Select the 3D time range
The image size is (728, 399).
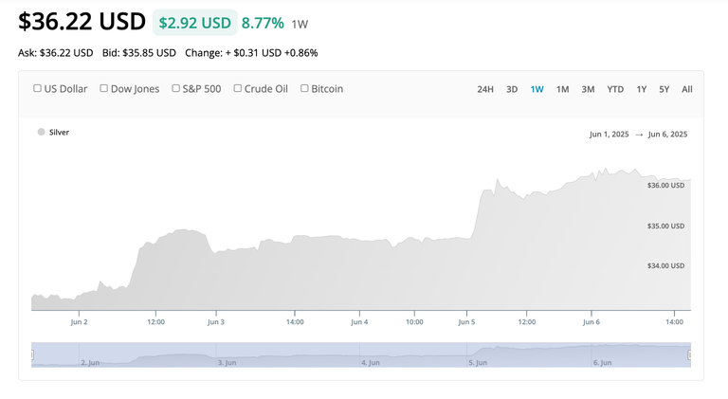512,89
